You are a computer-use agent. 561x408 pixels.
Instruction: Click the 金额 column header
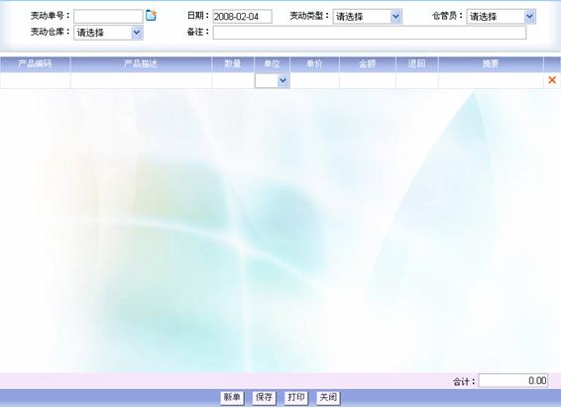[x=368, y=64]
